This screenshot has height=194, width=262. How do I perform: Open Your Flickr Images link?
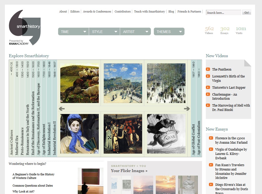(129, 171)
